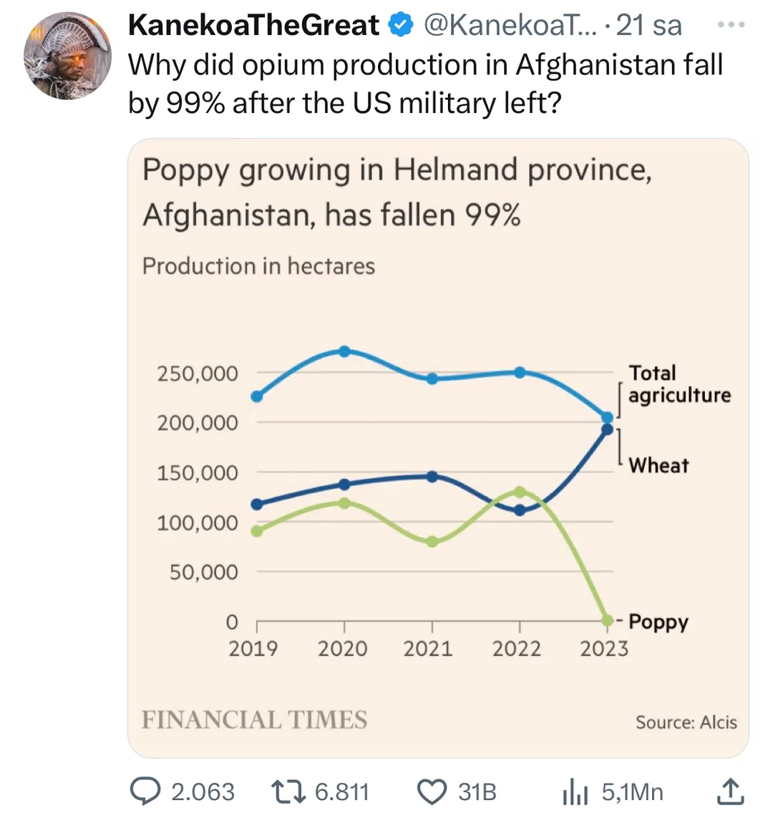The height and width of the screenshot is (818, 773).
Task: Click the 'Source: Alcis' caption
Action: [686, 722]
